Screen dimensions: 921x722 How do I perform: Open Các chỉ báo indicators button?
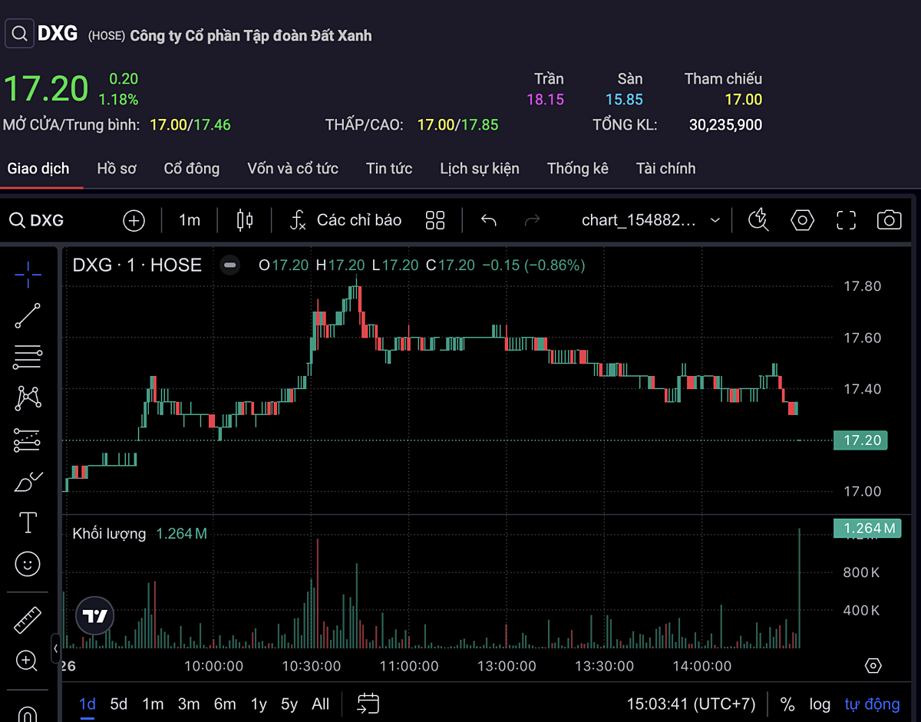(x=346, y=221)
